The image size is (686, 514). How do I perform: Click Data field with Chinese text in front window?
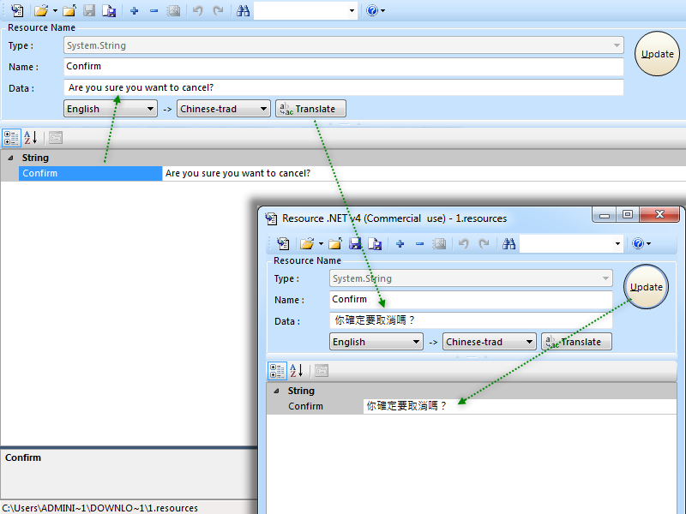pyautogui.click(x=471, y=320)
